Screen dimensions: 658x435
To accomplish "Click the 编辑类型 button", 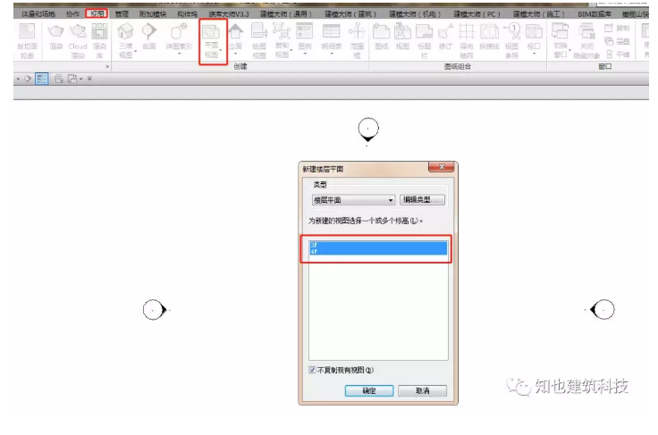I will click(422, 200).
